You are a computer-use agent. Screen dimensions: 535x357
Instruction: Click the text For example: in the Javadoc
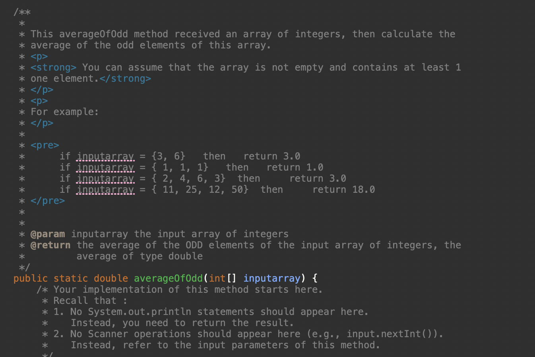point(64,111)
